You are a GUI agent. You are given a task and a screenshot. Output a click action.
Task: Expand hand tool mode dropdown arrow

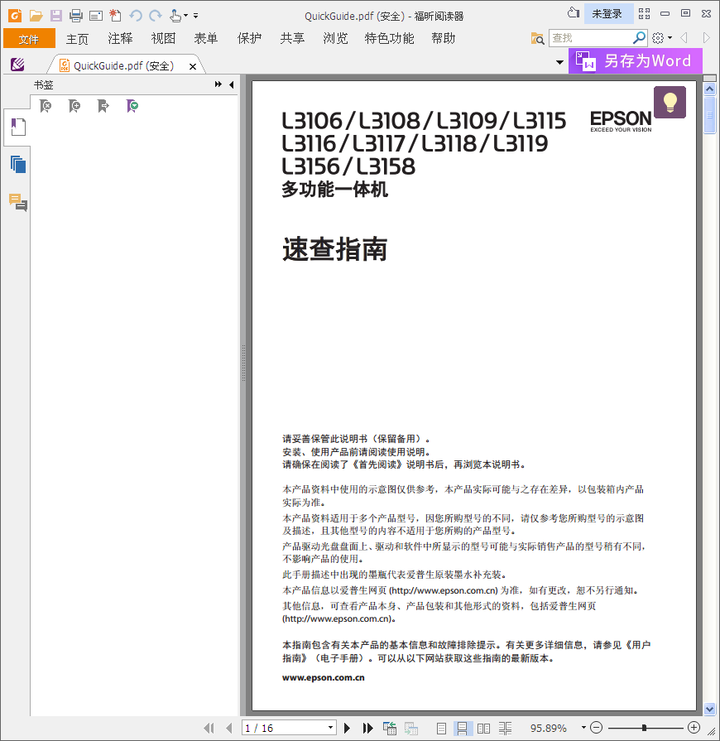185,16
